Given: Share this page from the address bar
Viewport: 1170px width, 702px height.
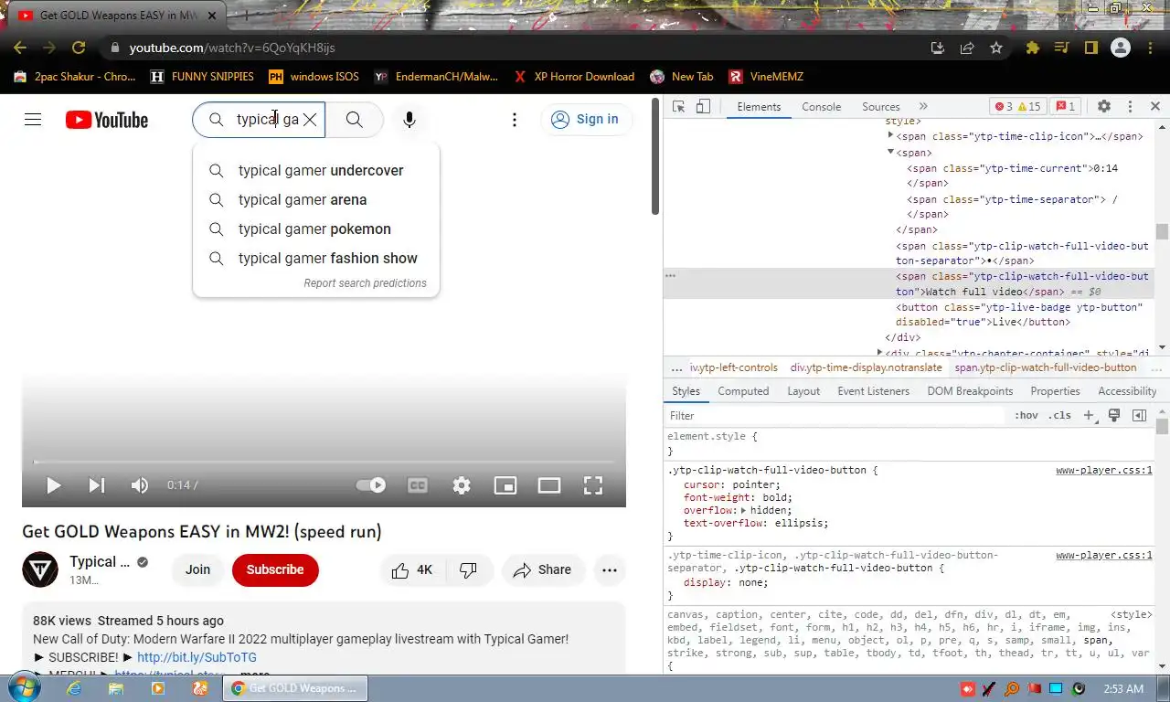Looking at the screenshot, I should click(967, 48).
